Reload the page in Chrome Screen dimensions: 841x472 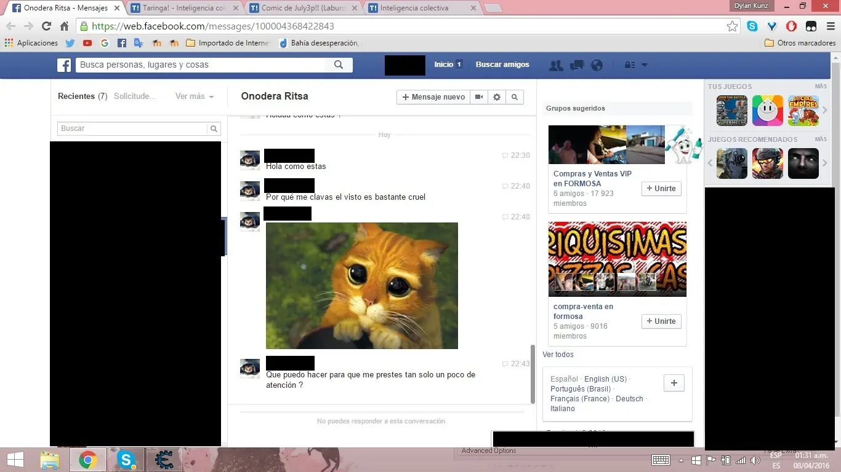pos(46,26)
